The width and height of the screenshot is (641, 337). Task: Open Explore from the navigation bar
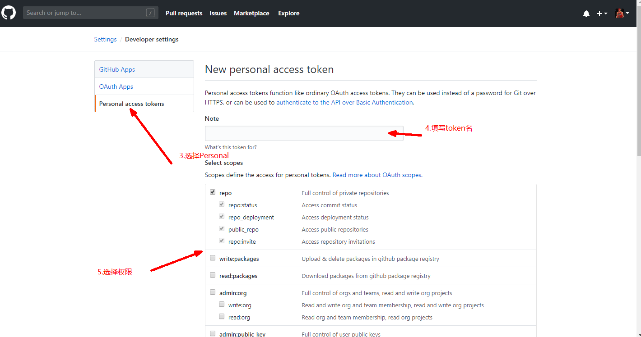click(x=288, y=13)
